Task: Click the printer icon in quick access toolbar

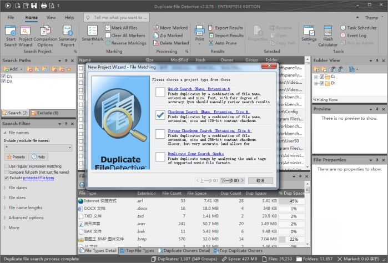Action: pyautogui.click(x=44, y=6)
